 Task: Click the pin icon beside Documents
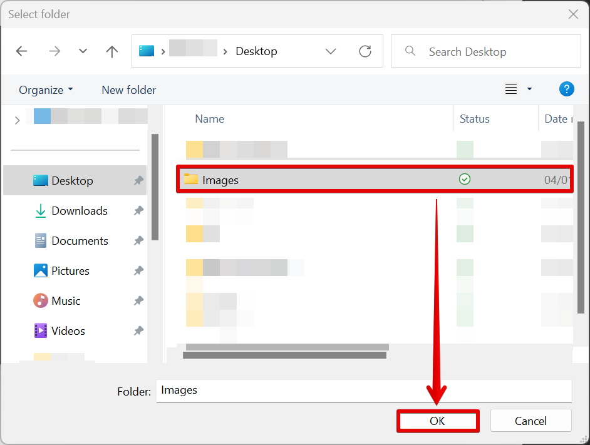(x=138, y=241)
